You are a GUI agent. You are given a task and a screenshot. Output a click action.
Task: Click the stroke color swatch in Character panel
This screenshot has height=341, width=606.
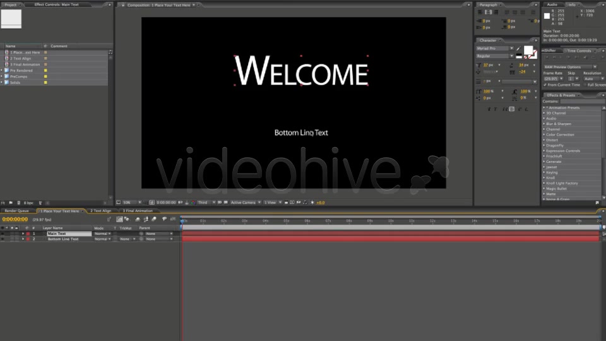pos(533,56)
